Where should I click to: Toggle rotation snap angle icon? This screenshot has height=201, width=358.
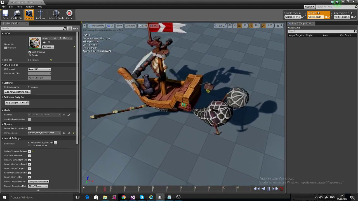pyautogui.click(x=251, y=26)
